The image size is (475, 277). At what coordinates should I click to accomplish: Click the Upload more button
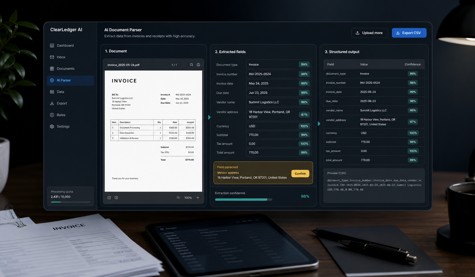[370, 33]
